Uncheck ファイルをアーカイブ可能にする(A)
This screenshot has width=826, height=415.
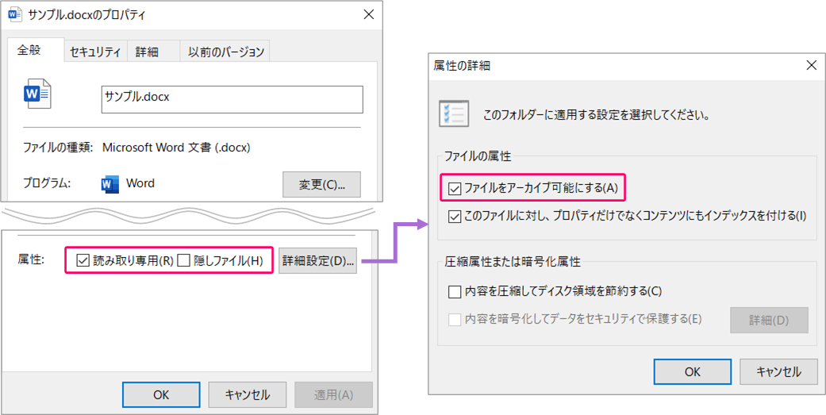tap(454, 188)
